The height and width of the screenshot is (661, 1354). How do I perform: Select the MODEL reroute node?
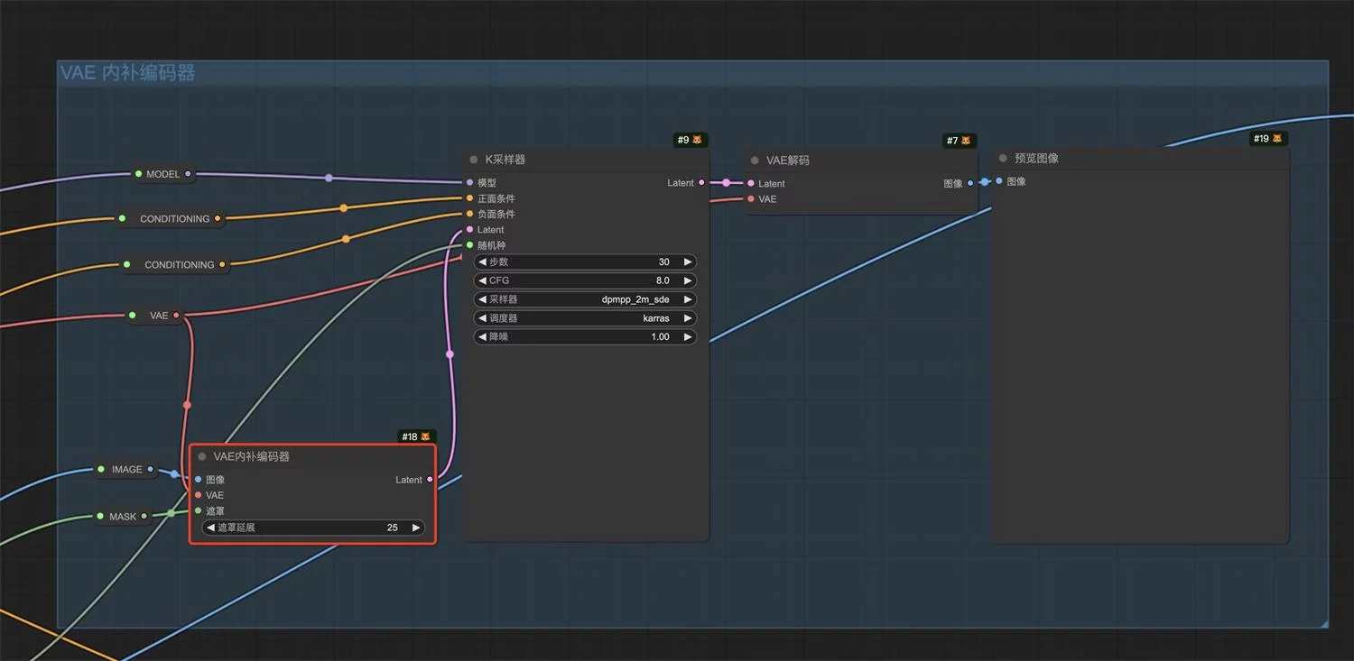click(x=162, y=174)
